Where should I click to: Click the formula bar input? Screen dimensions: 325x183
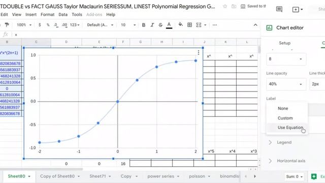(137, 35)
